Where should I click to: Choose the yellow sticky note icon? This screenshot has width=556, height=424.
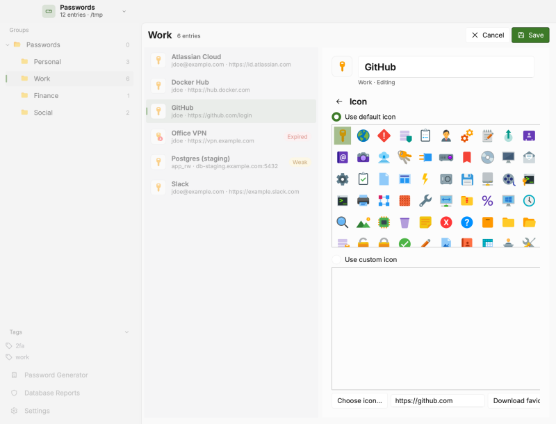click(x=425, y=222)
